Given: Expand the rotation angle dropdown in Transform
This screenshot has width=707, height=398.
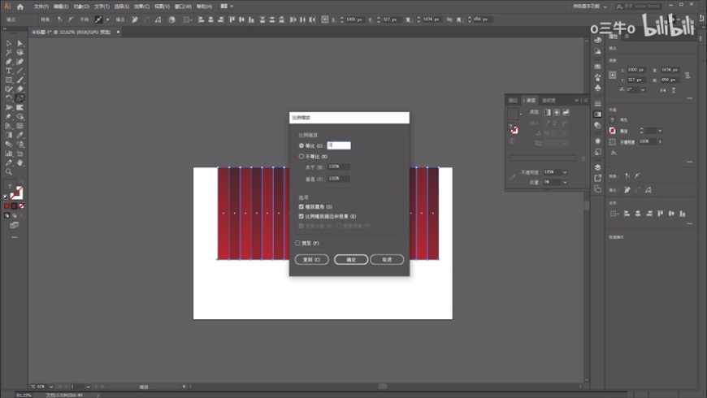Looking at the screenshot, I should point(641,89).
